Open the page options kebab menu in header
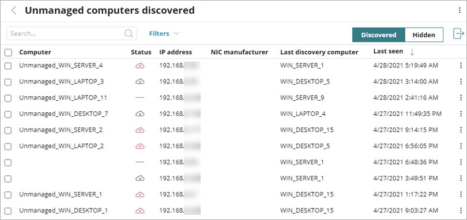The height and width of the screenshot is (220, 467). [460, 10]
